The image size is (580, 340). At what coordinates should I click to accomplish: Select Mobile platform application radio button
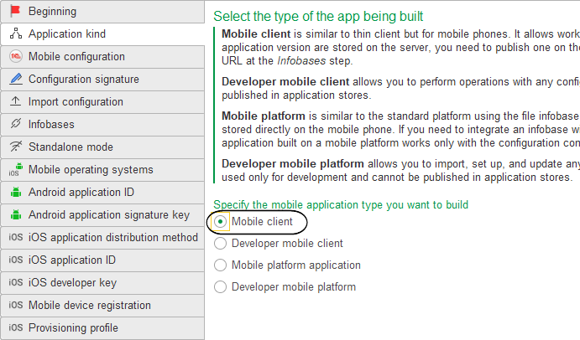click(221, 265)
